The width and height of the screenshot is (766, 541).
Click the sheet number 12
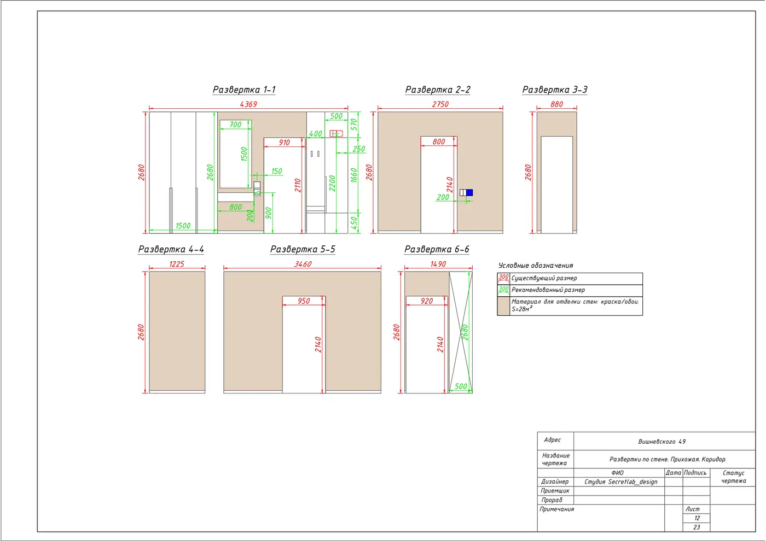697,518
